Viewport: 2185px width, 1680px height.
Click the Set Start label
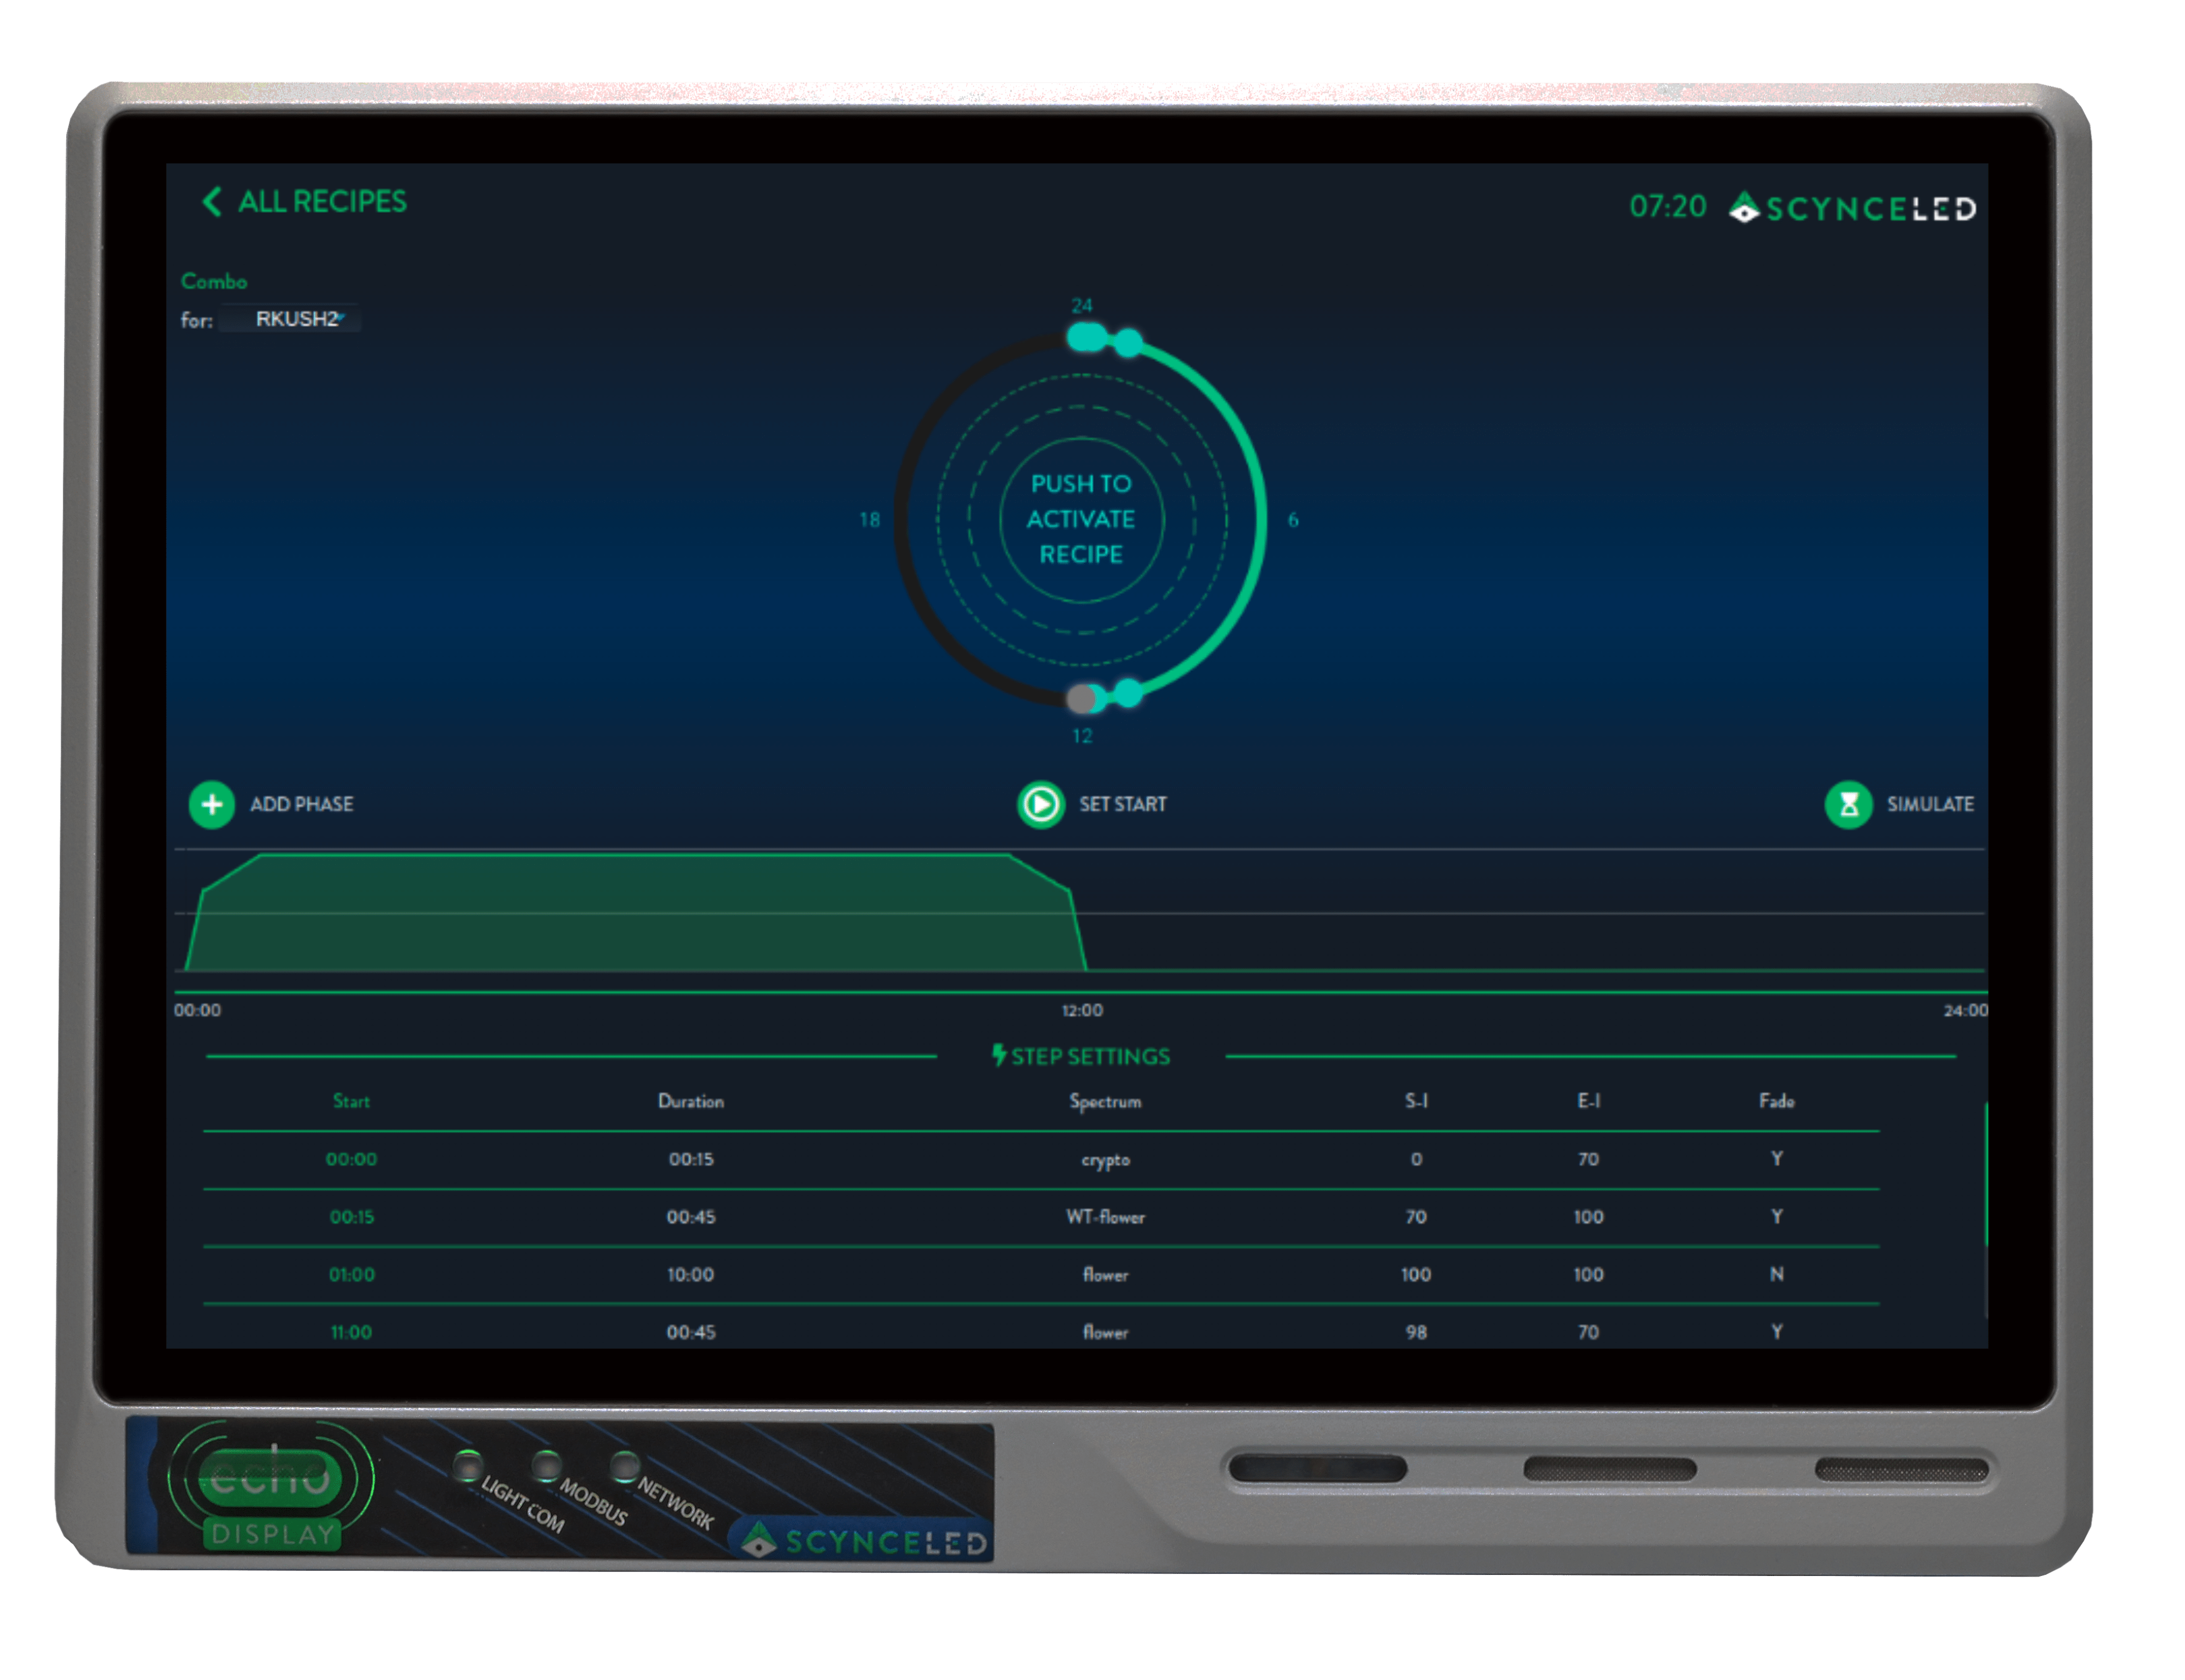(1122, 804)
